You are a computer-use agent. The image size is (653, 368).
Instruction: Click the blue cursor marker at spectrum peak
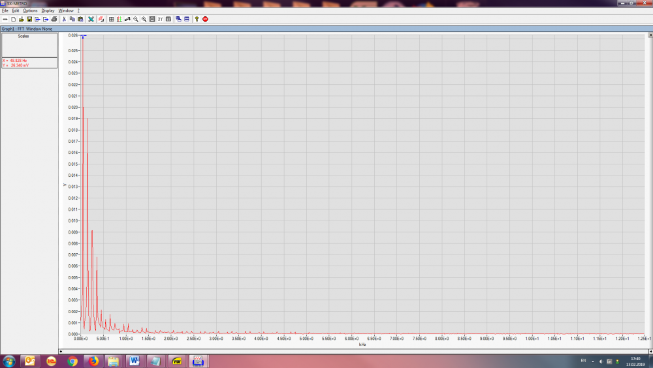pyautogui.click(x=83, y=37)
